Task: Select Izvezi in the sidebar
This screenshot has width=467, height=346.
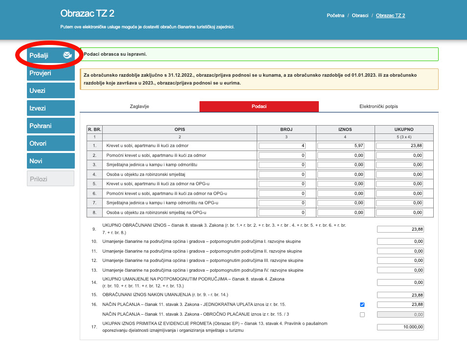Action: (50, 108)
